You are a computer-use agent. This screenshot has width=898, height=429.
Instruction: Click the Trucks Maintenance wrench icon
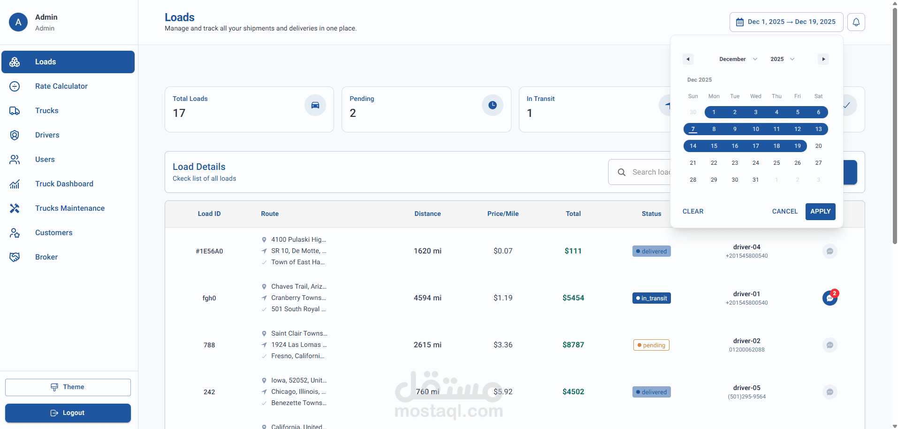point(15,208)
